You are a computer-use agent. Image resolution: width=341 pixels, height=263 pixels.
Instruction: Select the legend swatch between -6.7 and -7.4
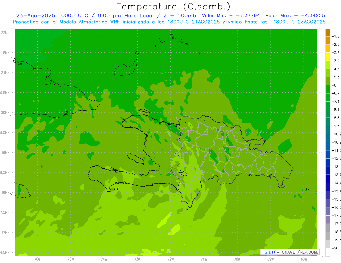pos(328,97)
